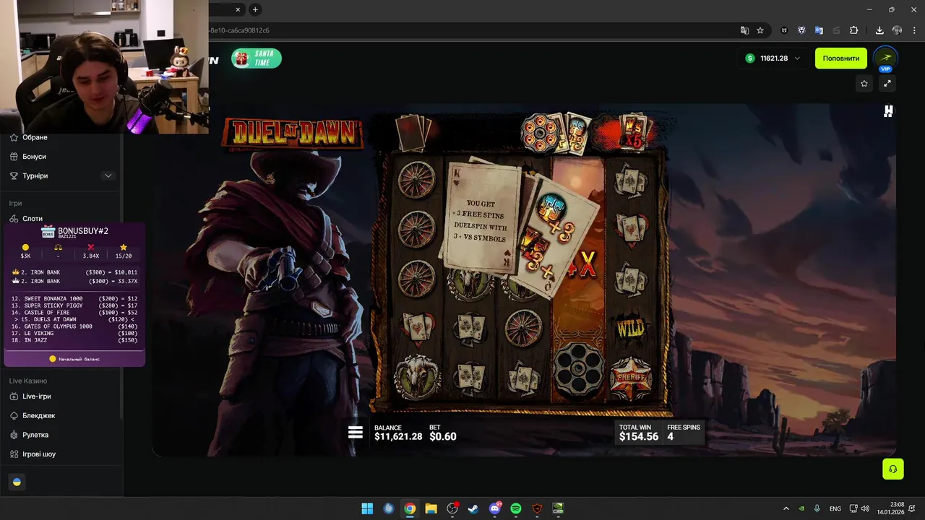Open the slot game hamburger menu
Viewport: 925px width, 520px height.
point(356,432)
